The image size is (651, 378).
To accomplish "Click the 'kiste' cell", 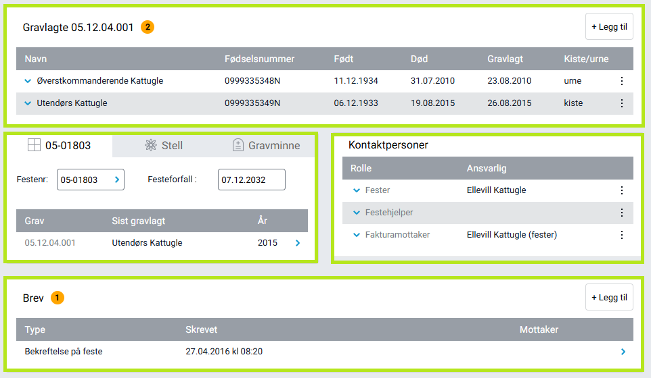I will 573,103.
